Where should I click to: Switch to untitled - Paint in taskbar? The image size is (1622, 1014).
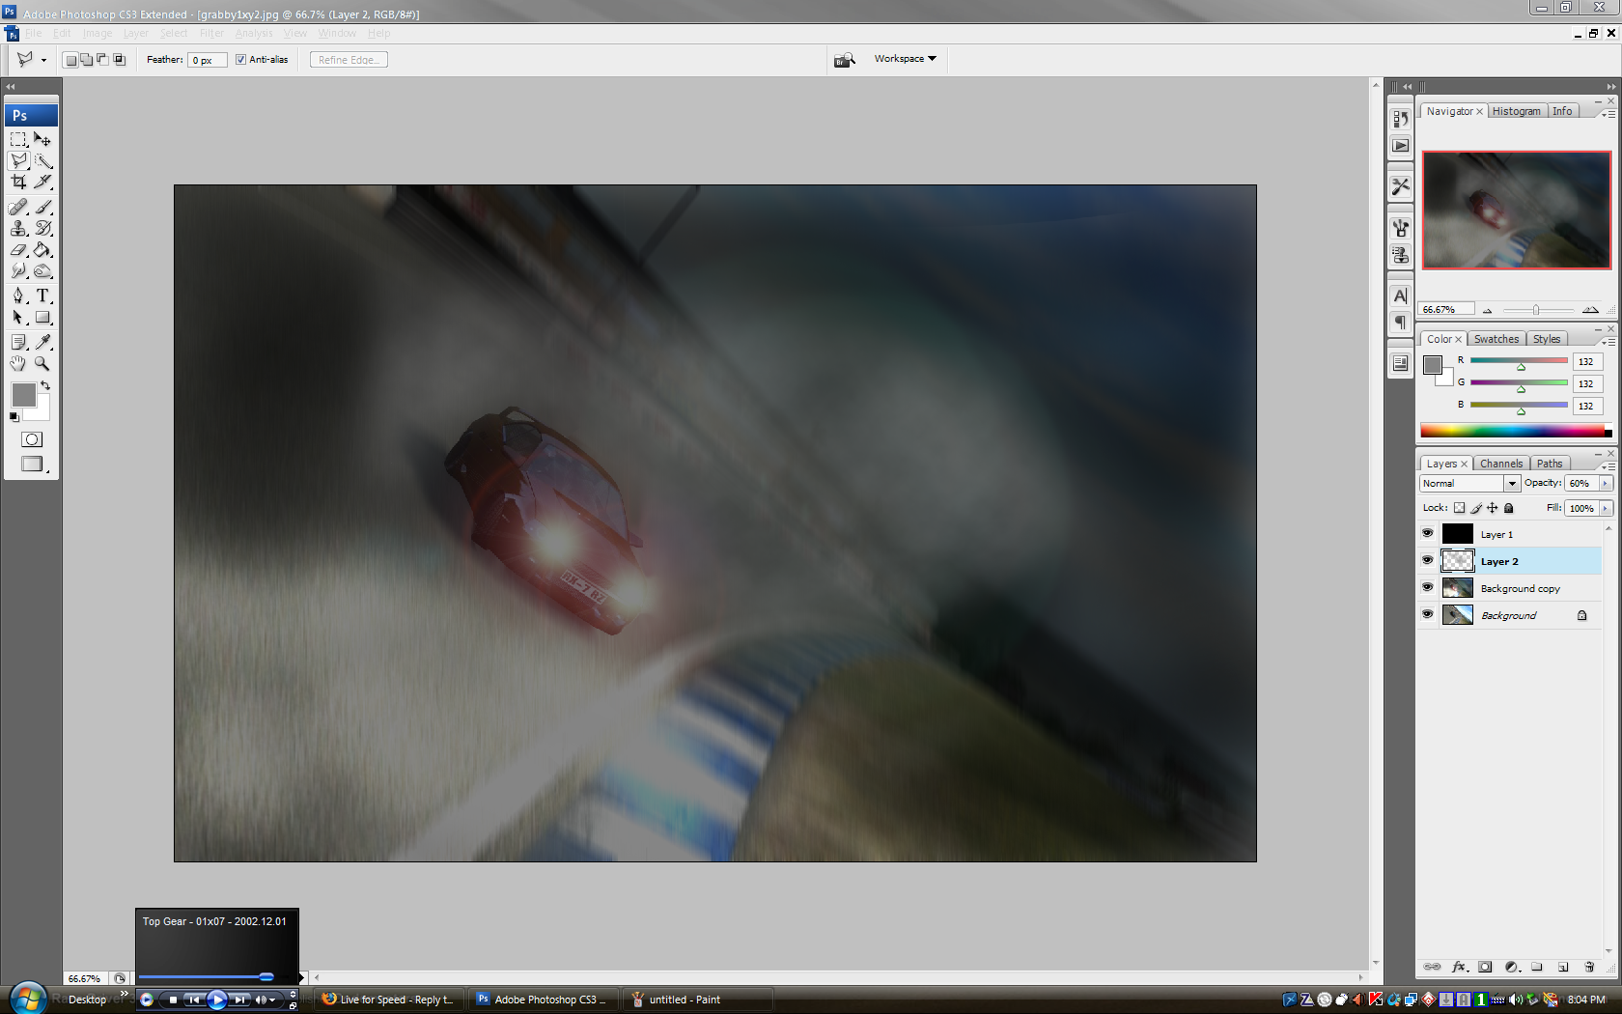[698, 1000]
